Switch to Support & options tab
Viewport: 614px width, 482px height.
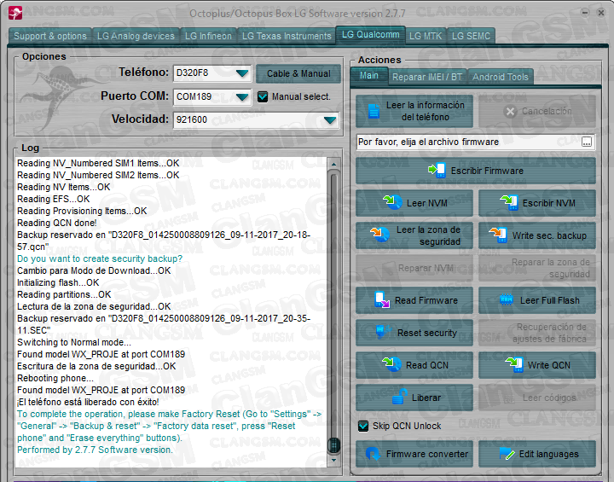coord(50,36)
